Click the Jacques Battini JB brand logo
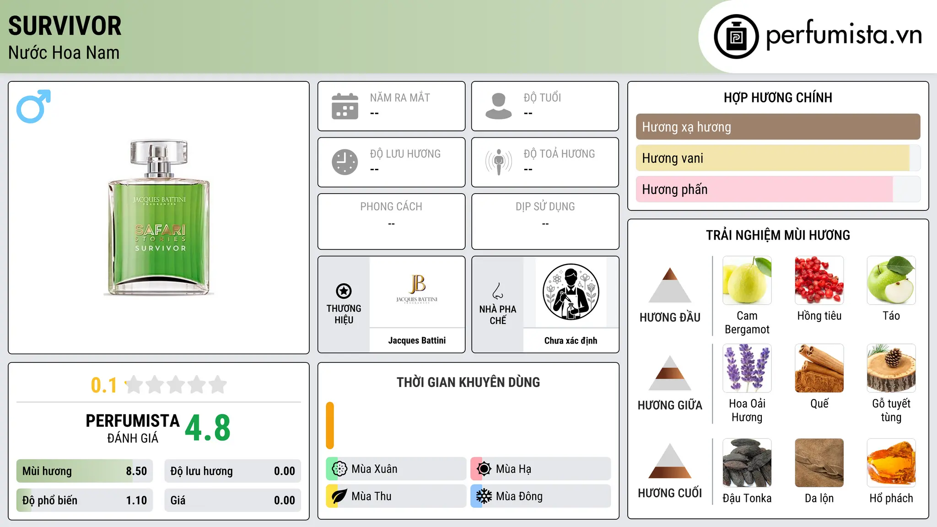This screenshot has height=527, width=937. click(x=417, y=289)
